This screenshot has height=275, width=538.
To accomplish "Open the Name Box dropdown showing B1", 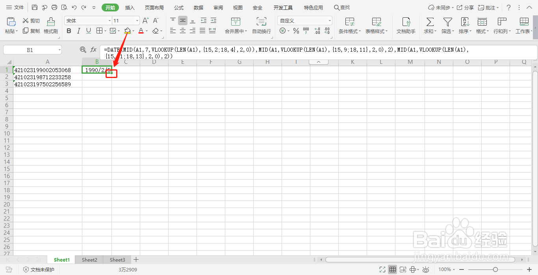I will pos(59,50).
